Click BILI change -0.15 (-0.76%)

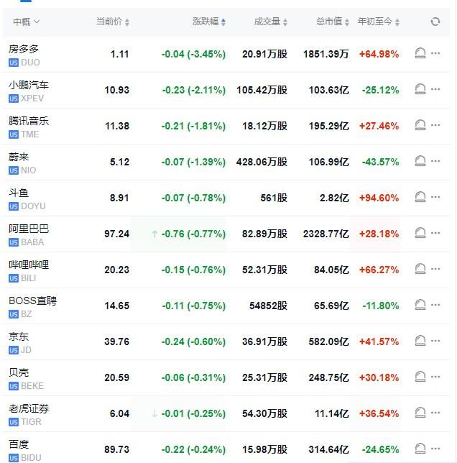(x=193, y=270)
